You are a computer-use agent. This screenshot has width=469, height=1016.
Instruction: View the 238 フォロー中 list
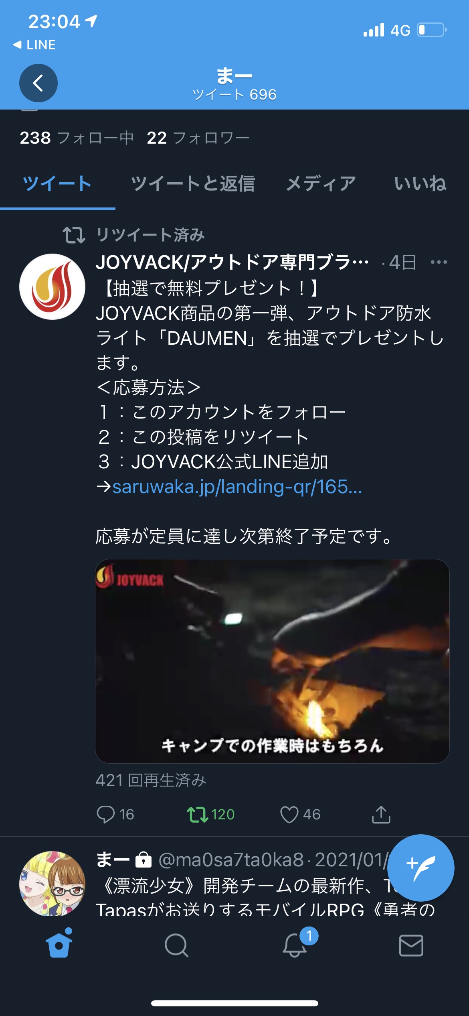[x=77, y=138]
